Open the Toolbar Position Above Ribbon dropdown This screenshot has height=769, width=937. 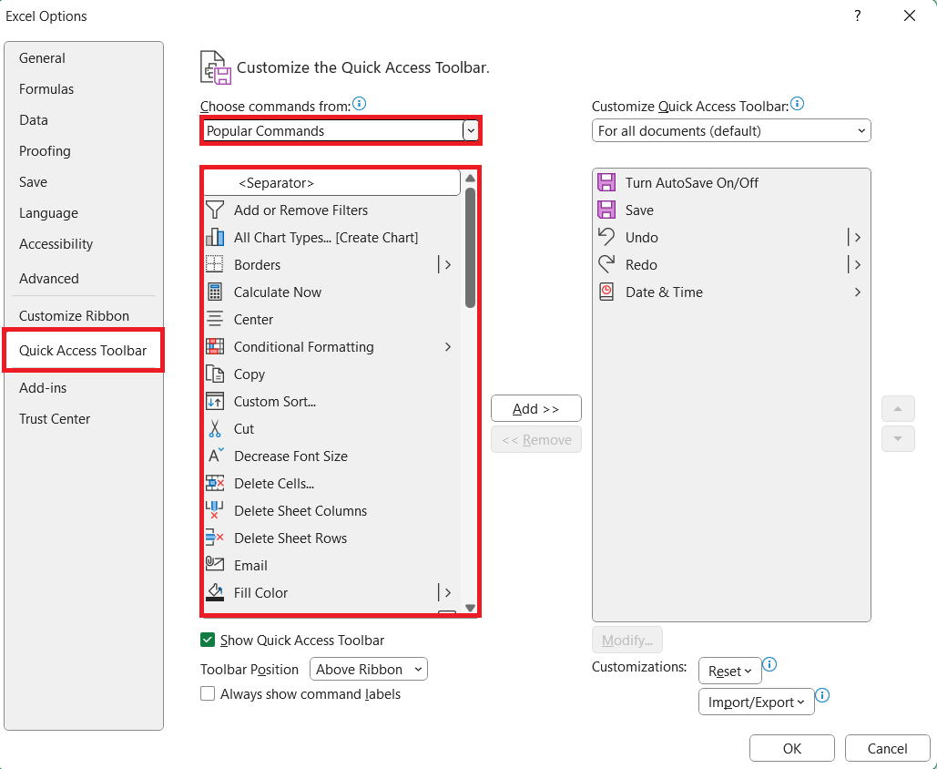(368, 669)
